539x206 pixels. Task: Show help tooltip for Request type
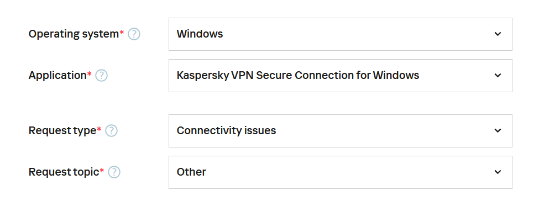pyautogui.click(x=111, y=131)
